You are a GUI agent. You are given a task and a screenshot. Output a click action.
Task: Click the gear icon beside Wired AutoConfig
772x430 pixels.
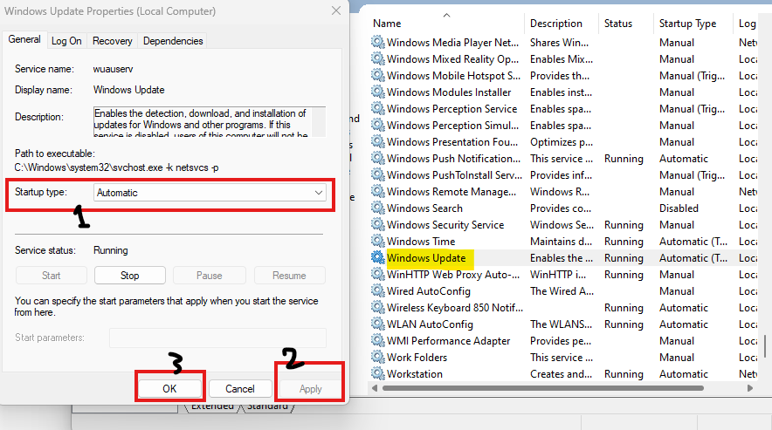point(377,290)
